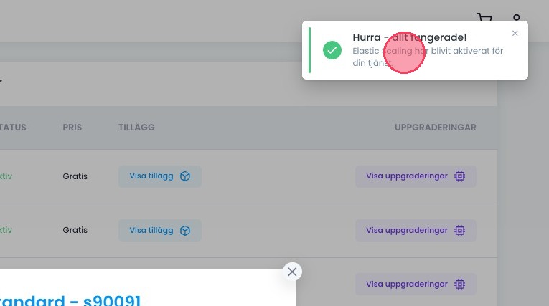This screenshot has height=306, width=549.
Task: Click the green checkmark icon in notification
Action: (332, 50)
